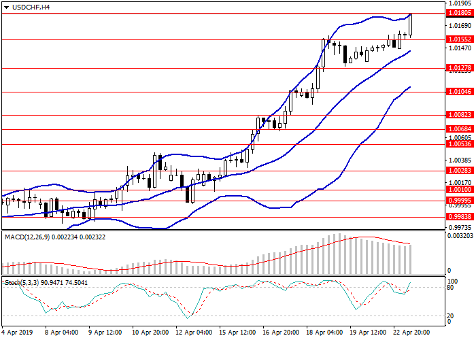The image size is (476, 340).
Task: Select the 15 Apr 12:00 time label
Action: click(x=238, y=333)
